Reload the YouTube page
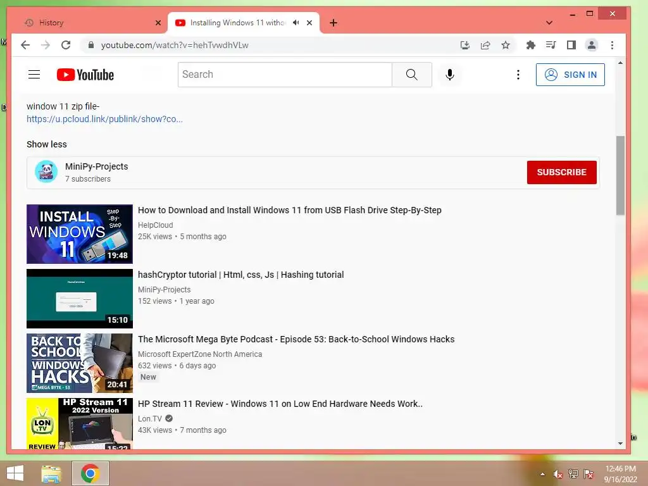The width and height of the screenshot is (648, 486). coord(66,45)
